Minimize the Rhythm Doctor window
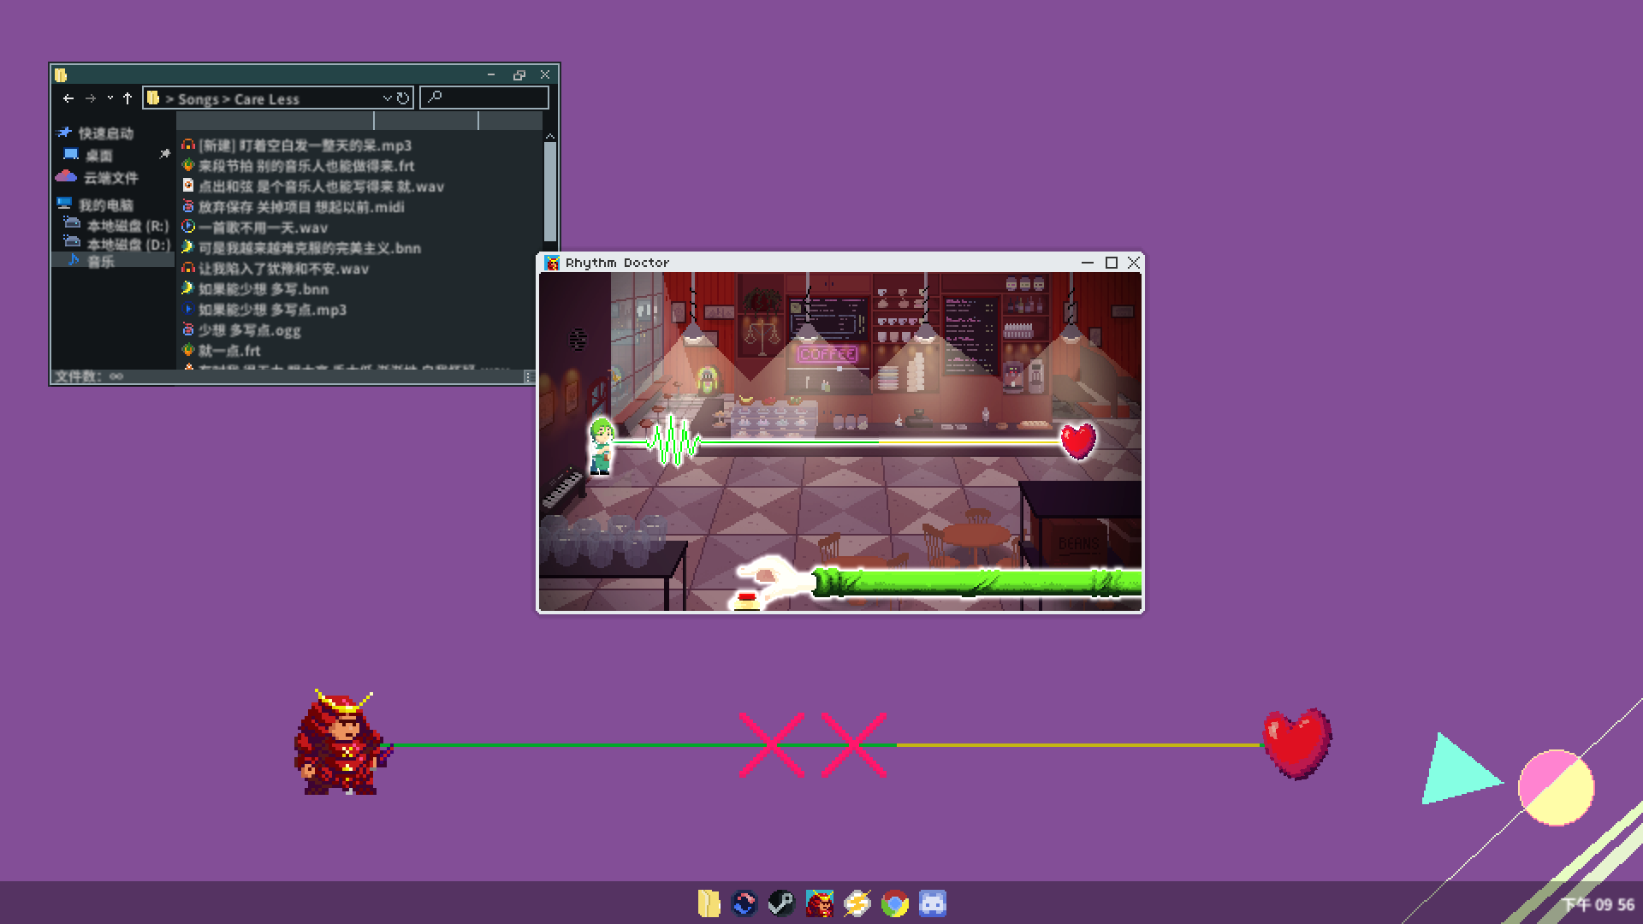Image resolution: width=1643 pixels, height=924 pixels. click(1088, 263)
